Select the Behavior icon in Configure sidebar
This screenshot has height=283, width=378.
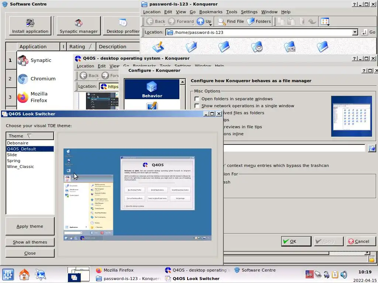click(x=152, y=89)
